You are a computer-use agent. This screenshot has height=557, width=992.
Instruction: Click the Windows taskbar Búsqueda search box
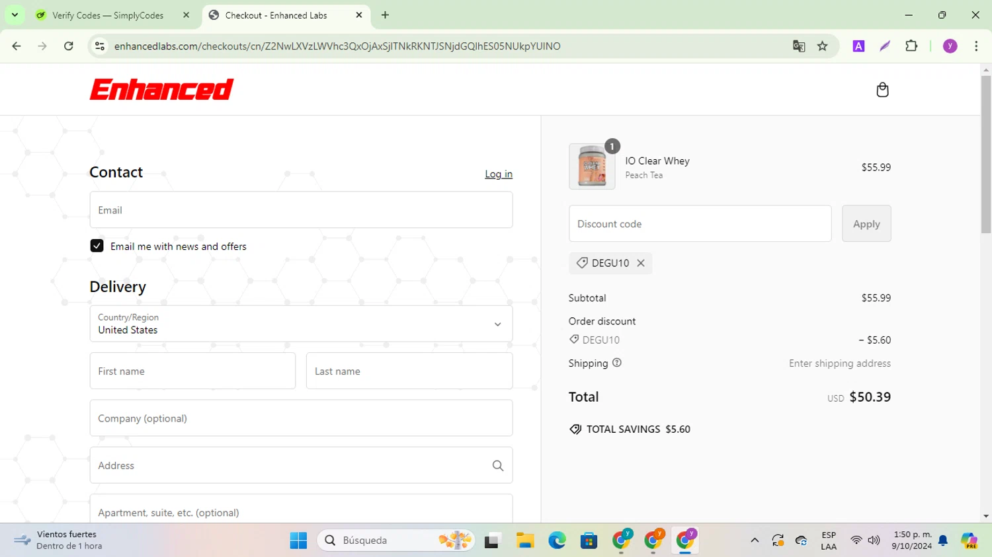tap(395, 540)
